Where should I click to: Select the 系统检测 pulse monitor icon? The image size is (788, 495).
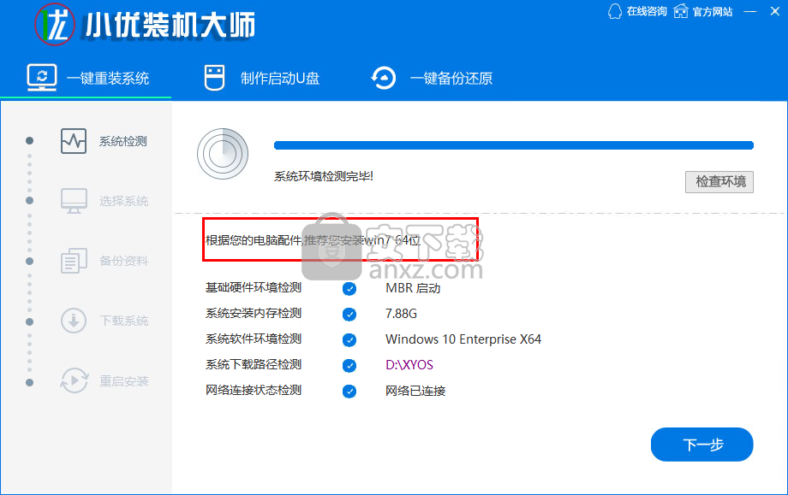[x=74, y=141]
